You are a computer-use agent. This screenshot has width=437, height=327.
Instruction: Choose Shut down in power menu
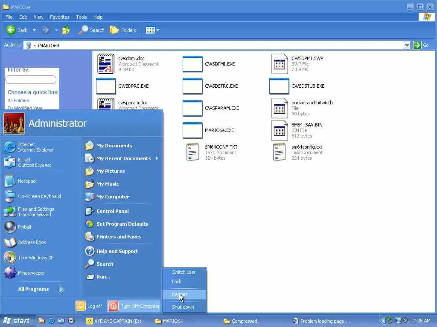184,307
